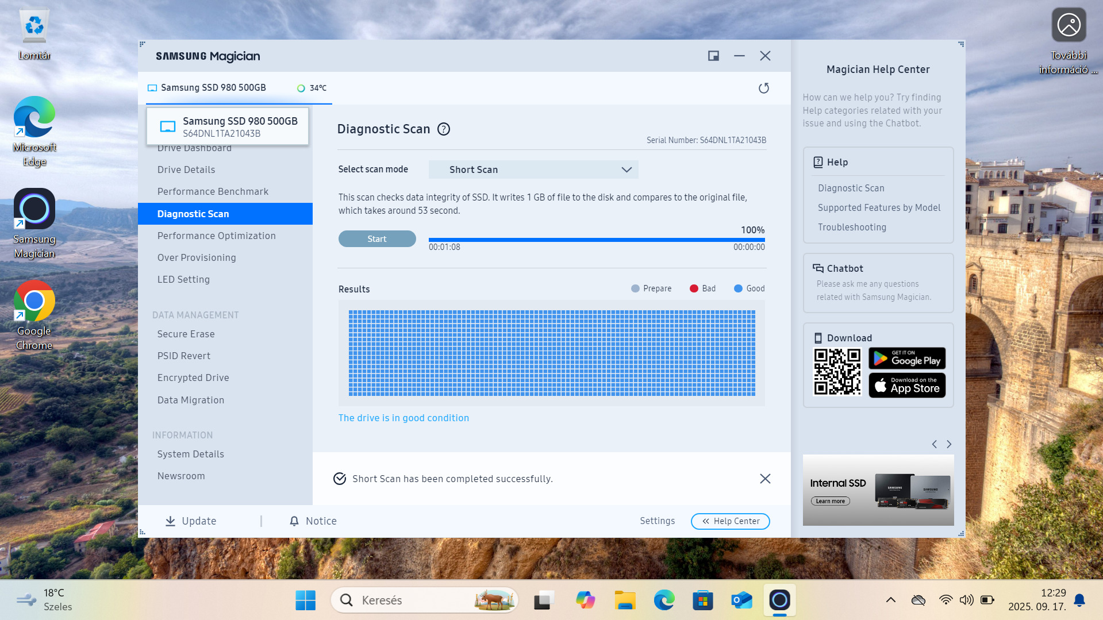Show hidden tray icons chevron
Image resolution: width=1103 pixels, height=620 pixels.
(891, 600)
